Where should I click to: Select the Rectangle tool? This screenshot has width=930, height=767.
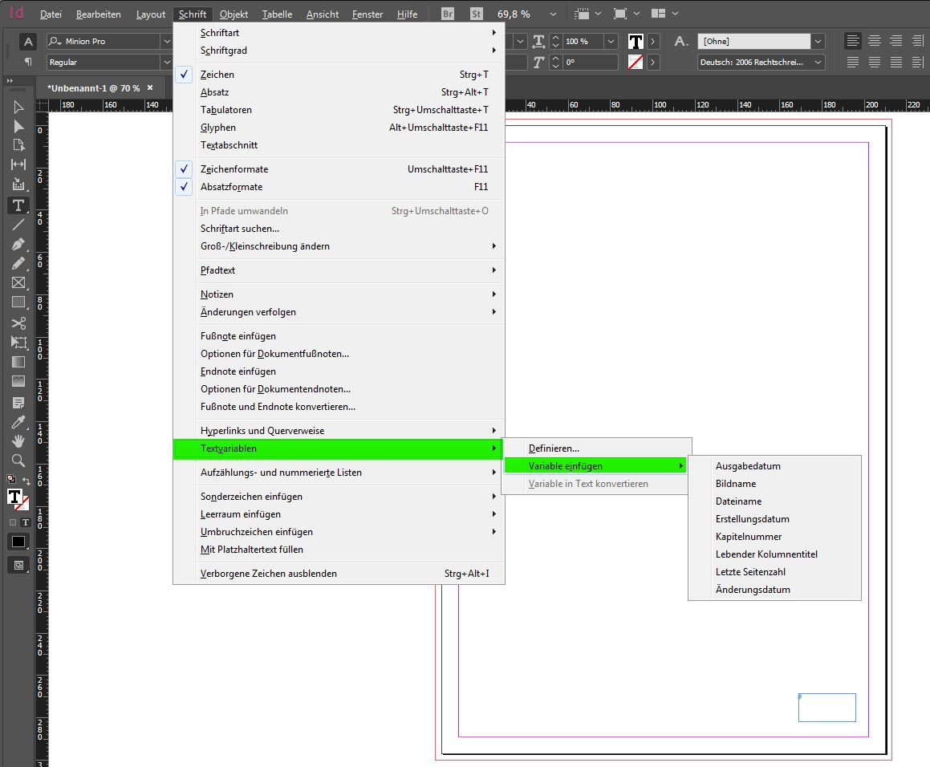(18, 302)
